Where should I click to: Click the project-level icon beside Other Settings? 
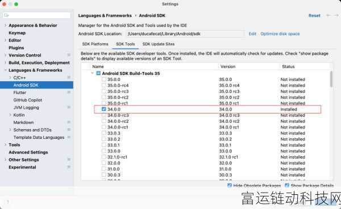coord(69,160)
